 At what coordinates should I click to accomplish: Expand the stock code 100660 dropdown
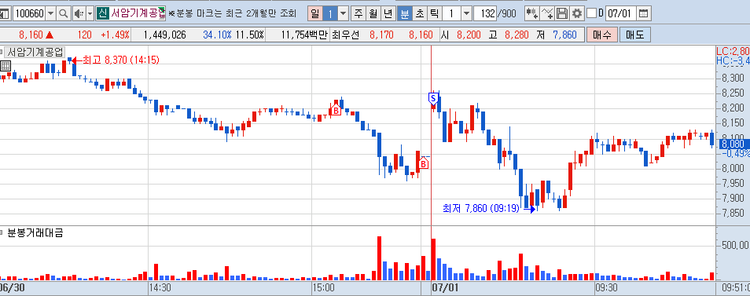(51, 13)
